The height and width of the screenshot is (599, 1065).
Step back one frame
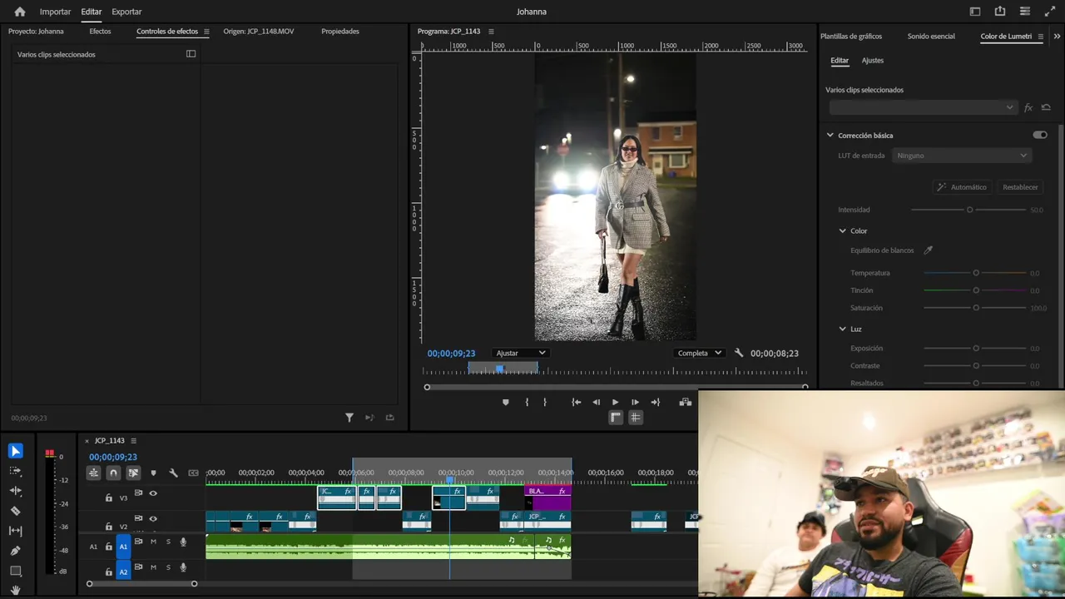click(596, 402)
